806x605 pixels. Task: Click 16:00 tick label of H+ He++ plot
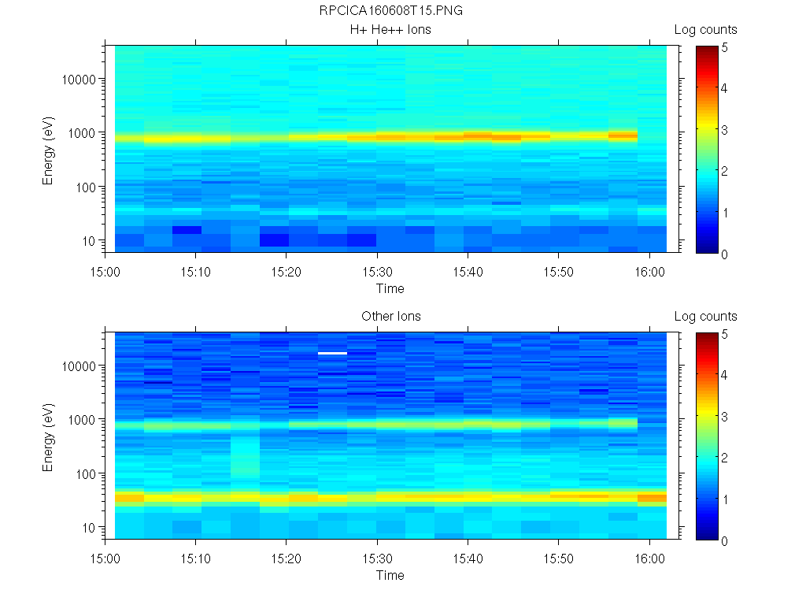click(649, 272)
